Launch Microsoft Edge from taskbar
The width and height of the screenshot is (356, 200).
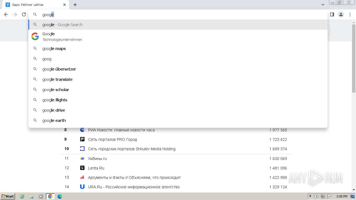[x=60, y=196]
